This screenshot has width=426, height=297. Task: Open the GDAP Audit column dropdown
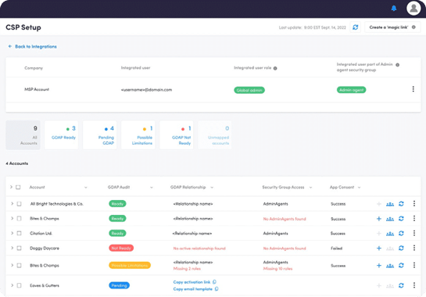click(152, 188)
